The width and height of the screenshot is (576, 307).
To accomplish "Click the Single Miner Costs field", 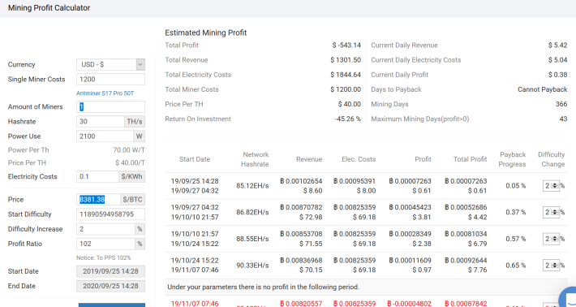I will coord(110,79).
